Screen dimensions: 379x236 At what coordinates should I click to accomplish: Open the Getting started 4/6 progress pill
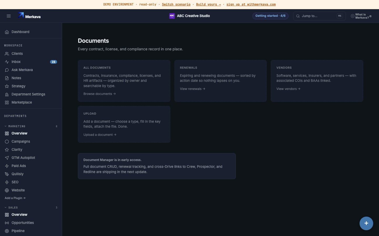[270, 16]
